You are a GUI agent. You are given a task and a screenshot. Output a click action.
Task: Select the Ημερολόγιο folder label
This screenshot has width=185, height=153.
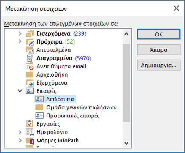click(x=52, y=132)
